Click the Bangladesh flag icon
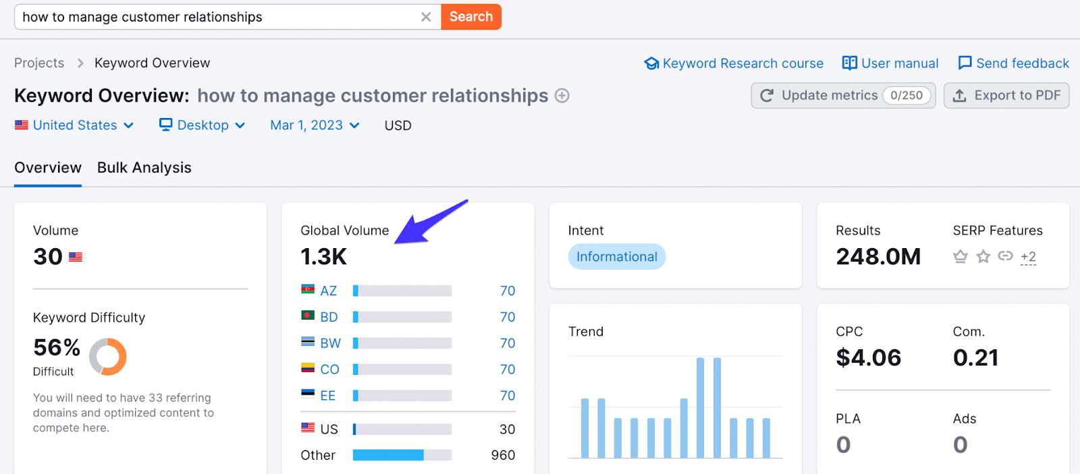The width and height of the screenshot is (1080, 474). click(x=308, y=315)
